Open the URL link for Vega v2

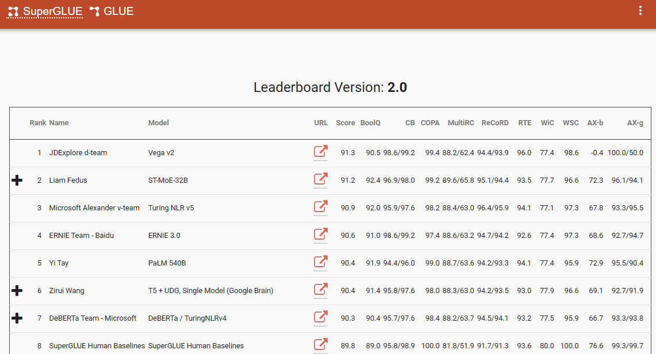coord(321,151)
